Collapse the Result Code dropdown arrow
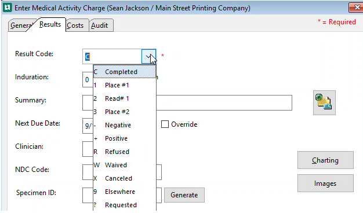The height and width of the screenshot is (213, 363). pyautogui.click(x=148, y=56)
